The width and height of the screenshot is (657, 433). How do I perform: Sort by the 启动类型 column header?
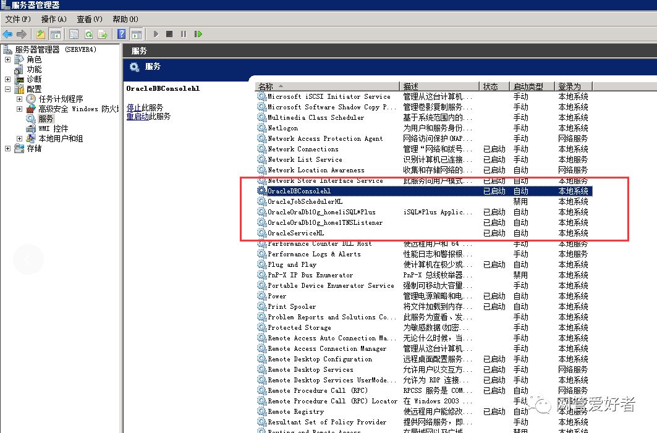tap(532, 86)
